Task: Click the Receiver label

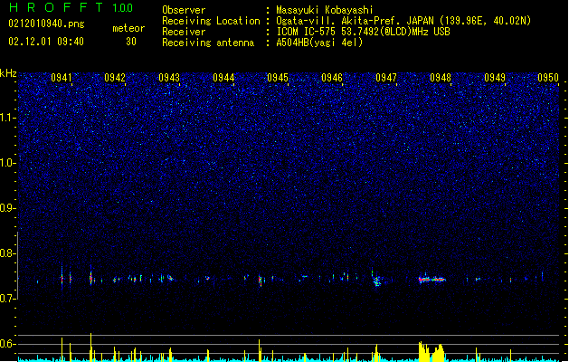Action: pos(184,32)
